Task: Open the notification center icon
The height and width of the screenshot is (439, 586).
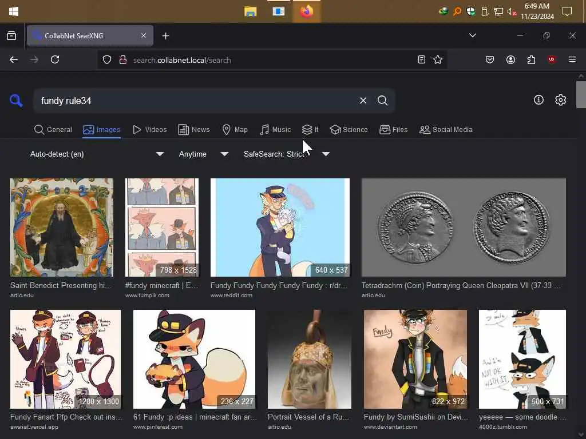Action: tap(567, 11)
